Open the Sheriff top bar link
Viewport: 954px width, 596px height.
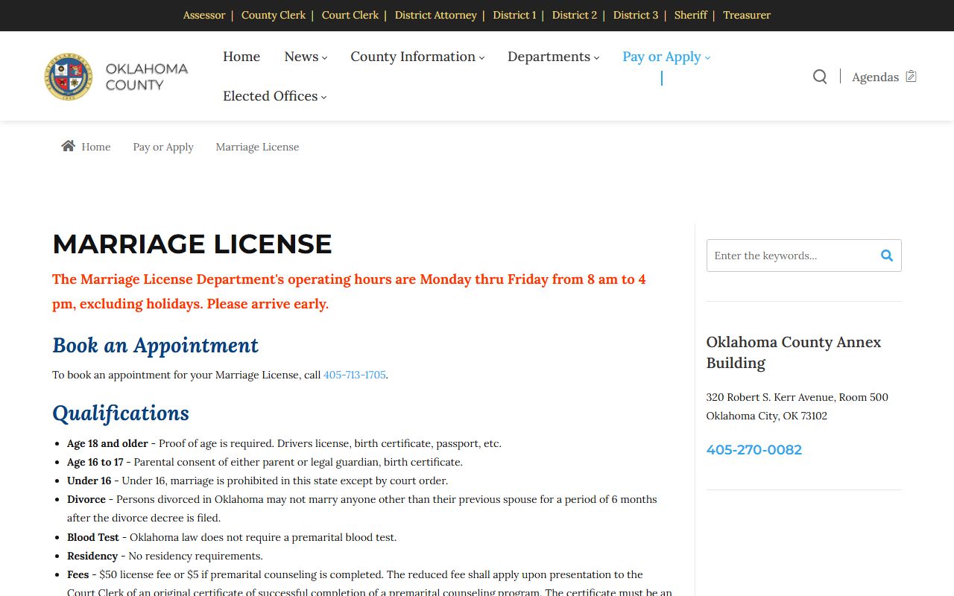(x=691, y=15)
